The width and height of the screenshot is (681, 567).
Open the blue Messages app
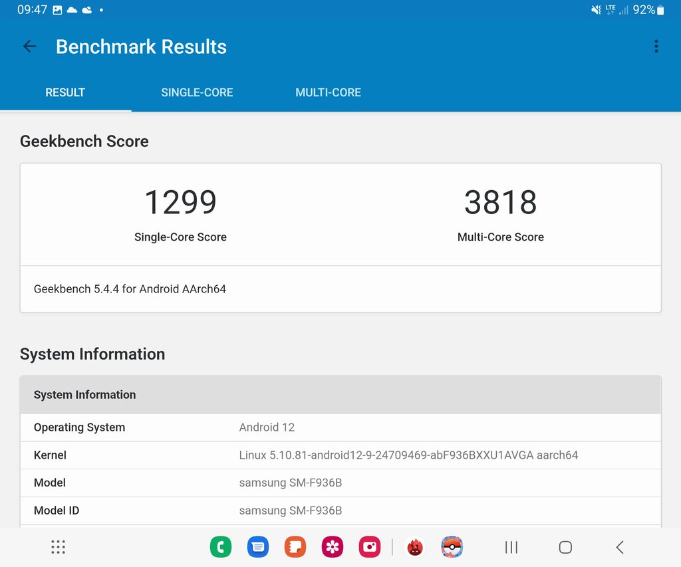[258, 547]
